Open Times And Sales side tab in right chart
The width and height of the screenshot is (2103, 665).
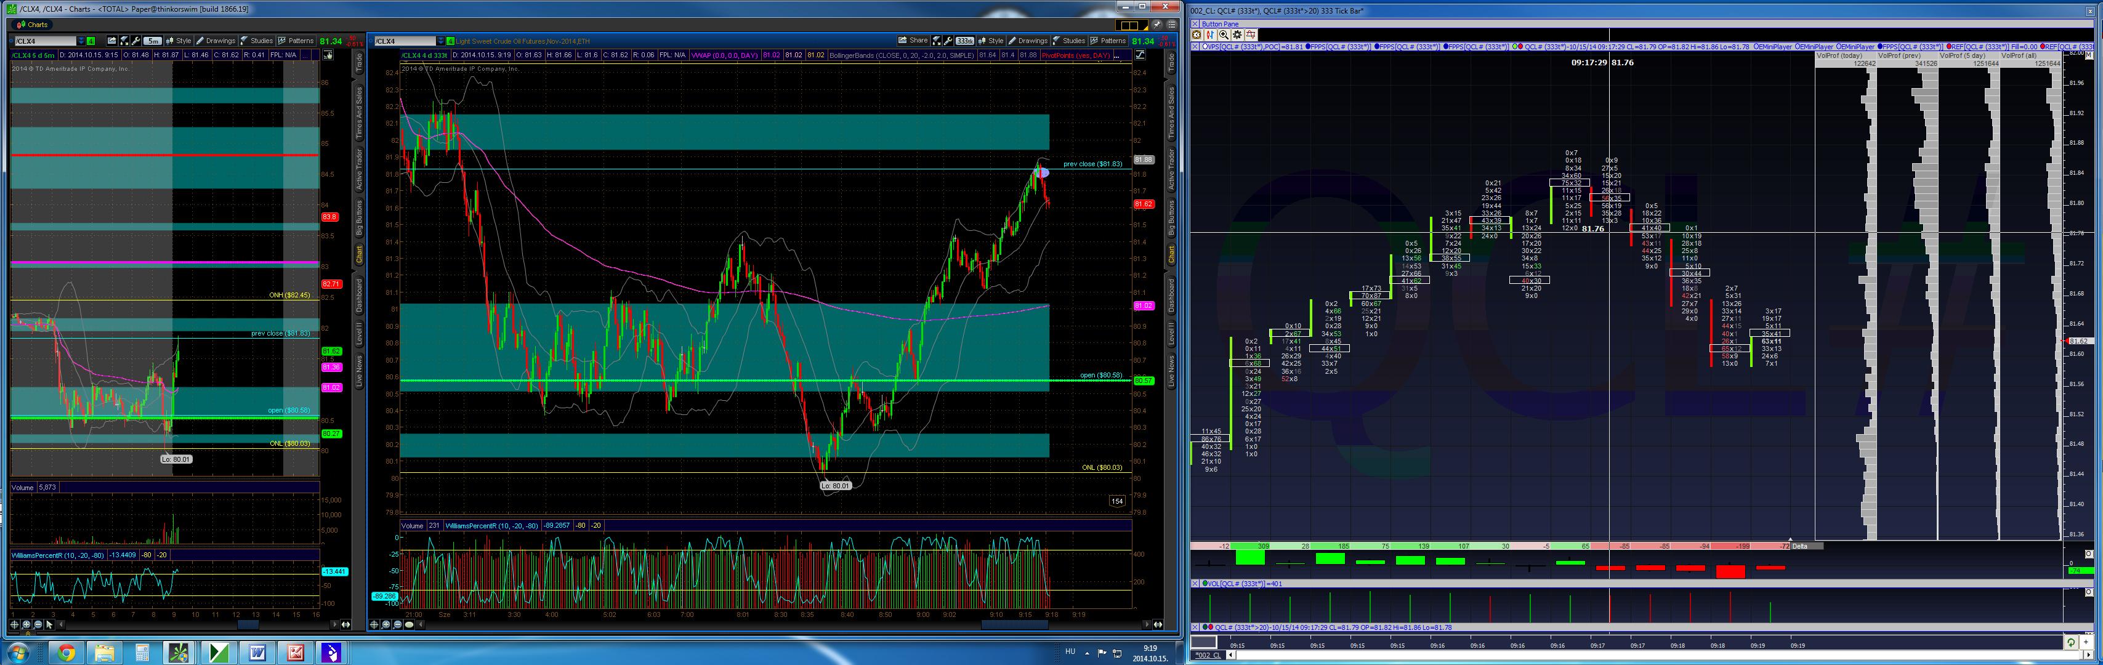point(1171,112)
